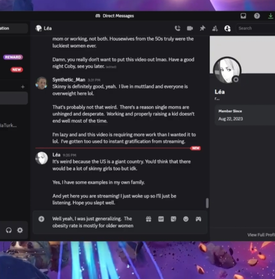Click the message 'Yes, I have some examples in my own family.'
Viewport: 275px width, 279px height.
pos(98,182)
